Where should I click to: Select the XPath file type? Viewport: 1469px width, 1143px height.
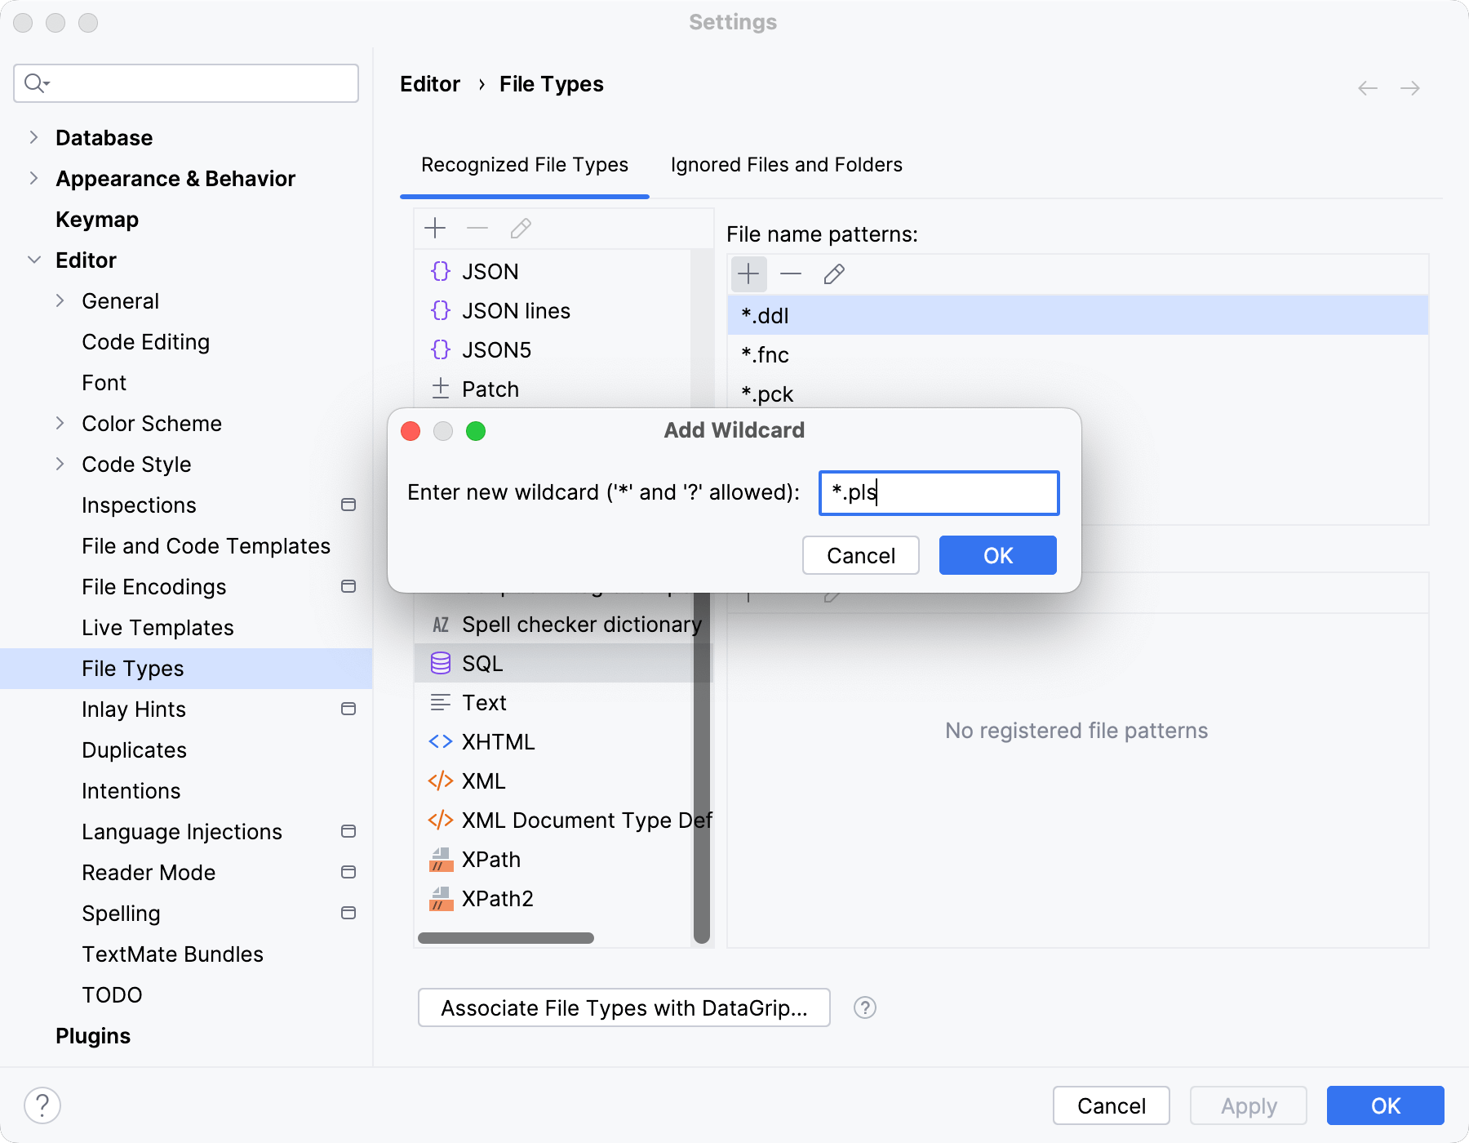click(x=491, y=859)
